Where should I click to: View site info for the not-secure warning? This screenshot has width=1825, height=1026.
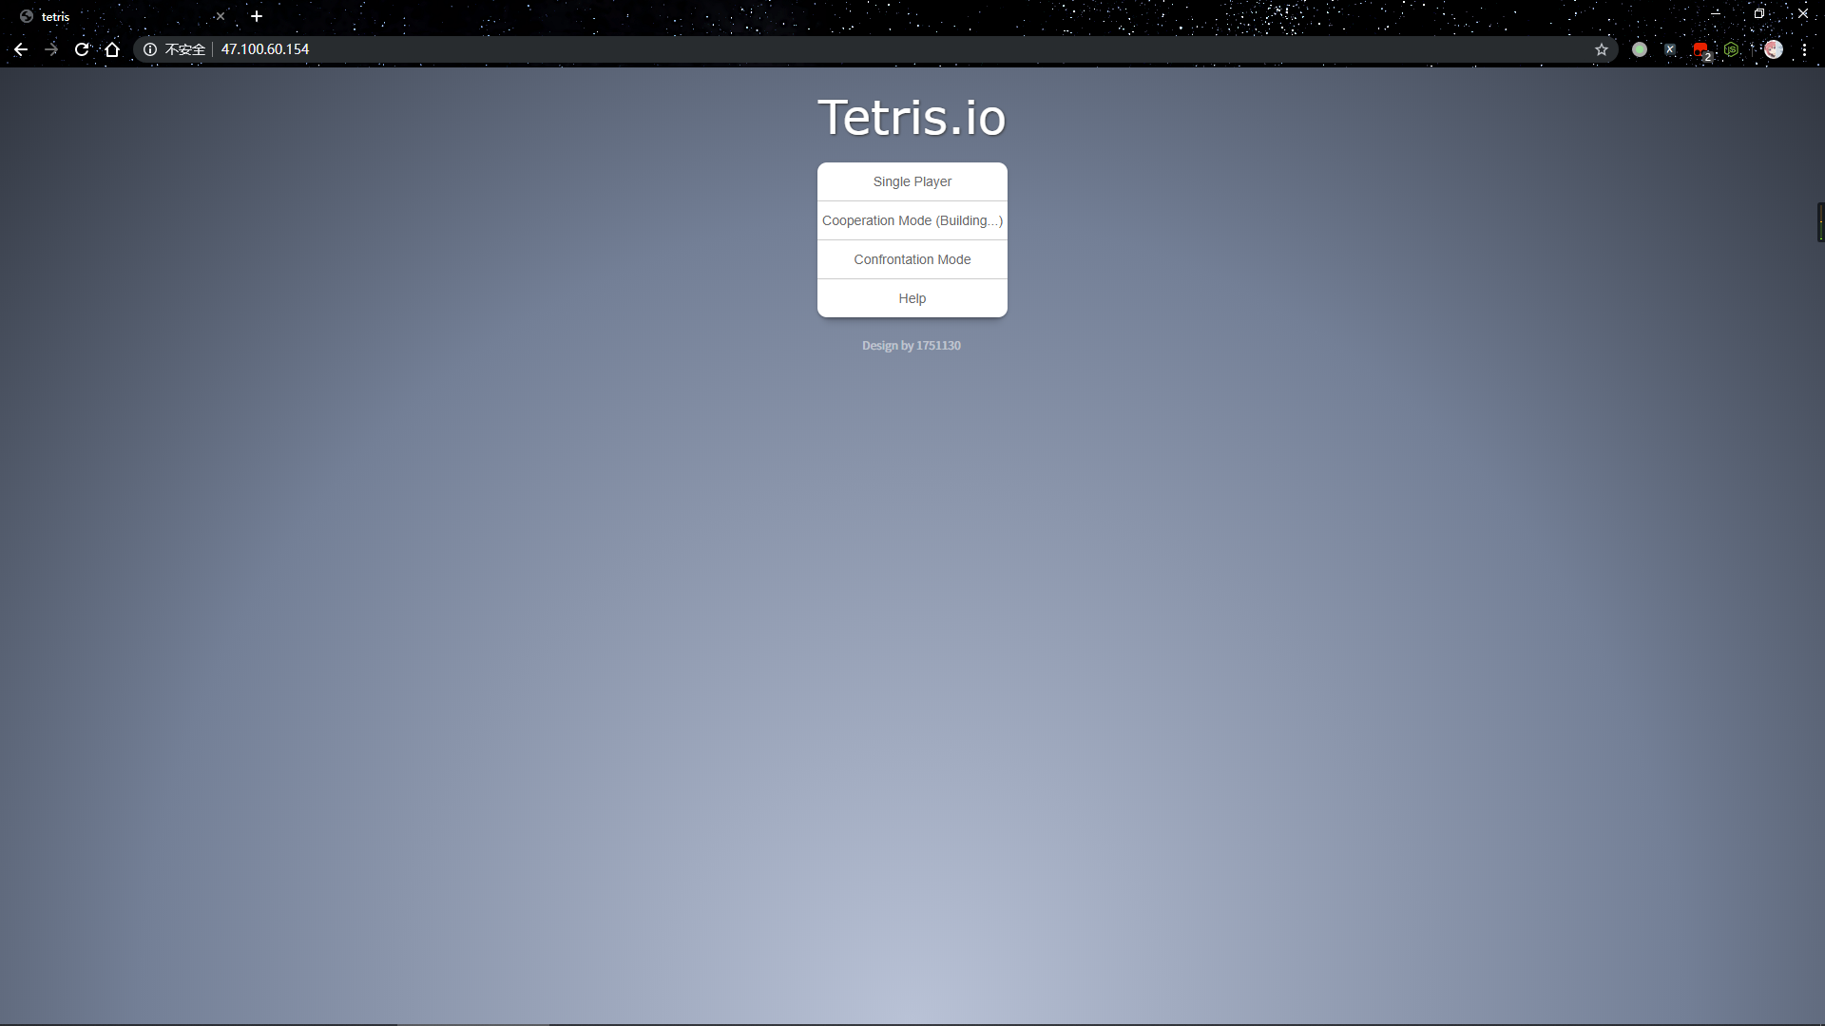[x=150, y=49]
